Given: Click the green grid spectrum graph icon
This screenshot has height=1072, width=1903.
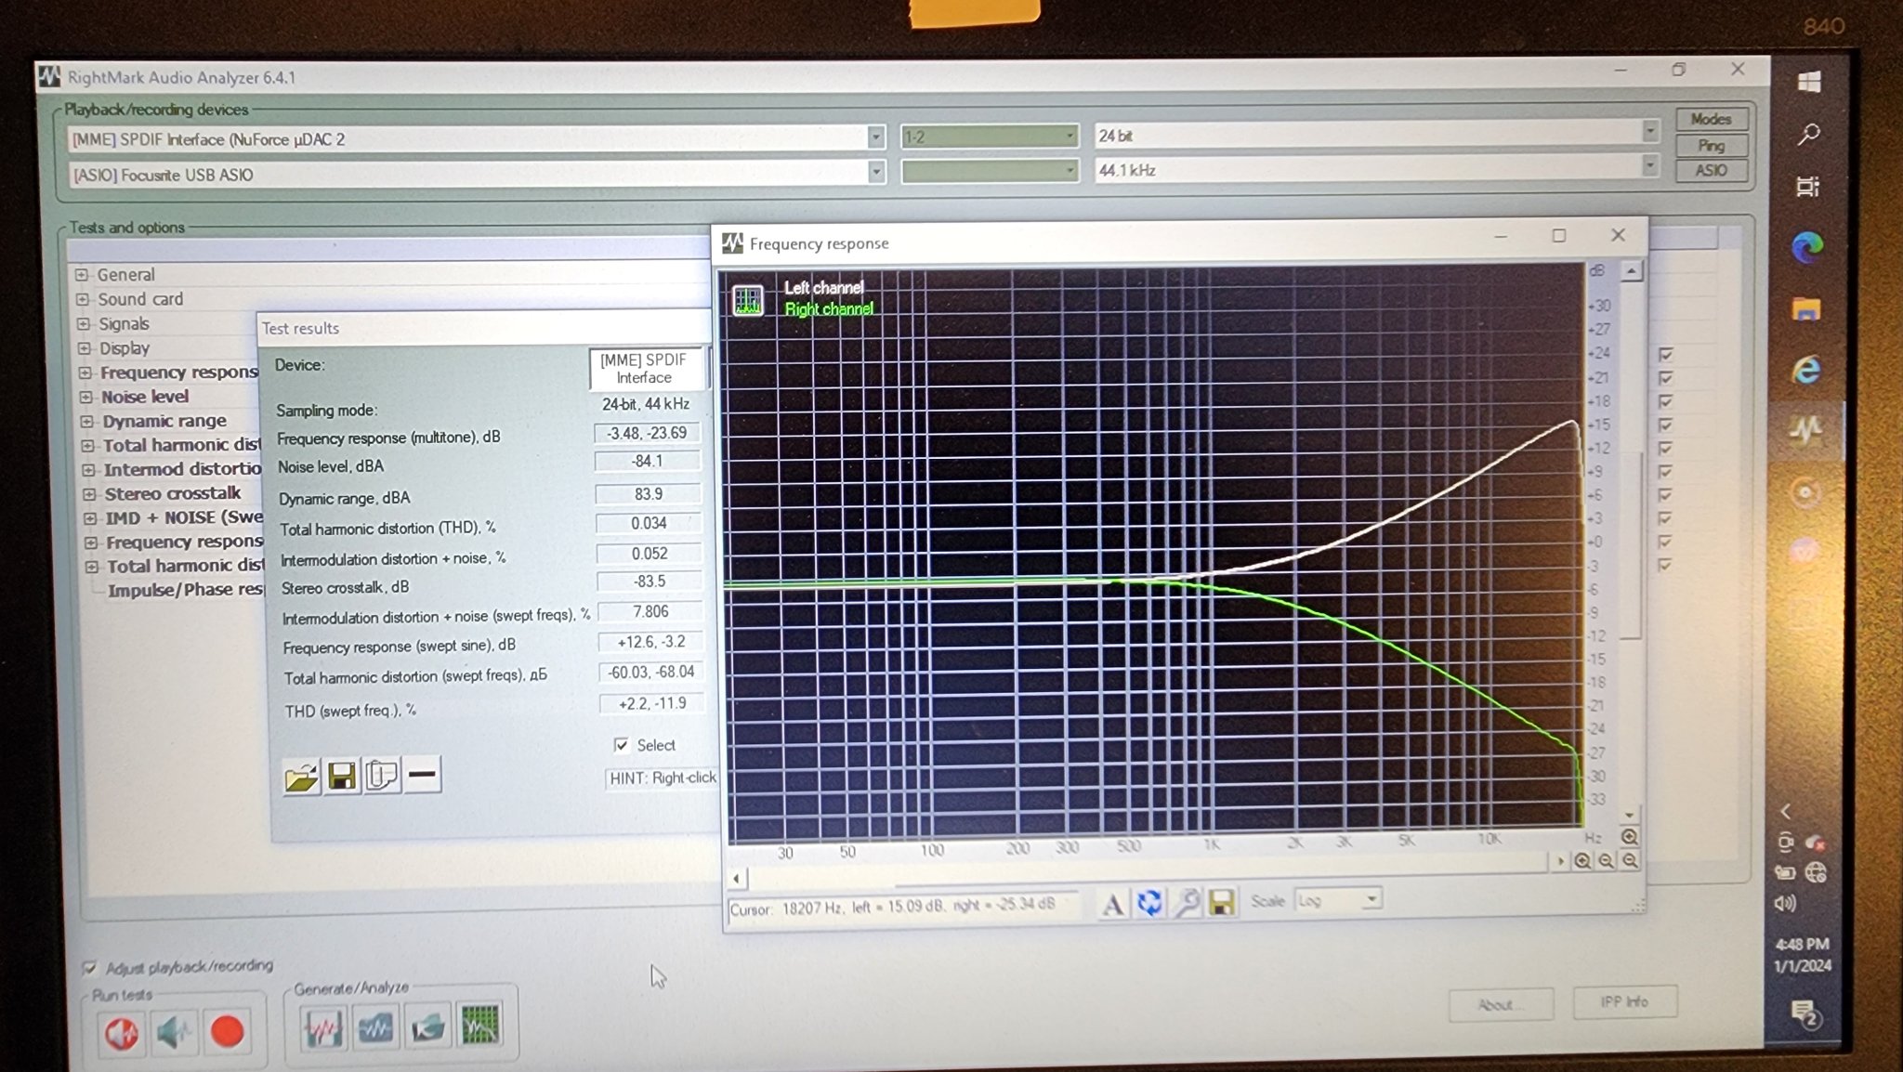Looking at the screenshot, I should coord(480,1025).
